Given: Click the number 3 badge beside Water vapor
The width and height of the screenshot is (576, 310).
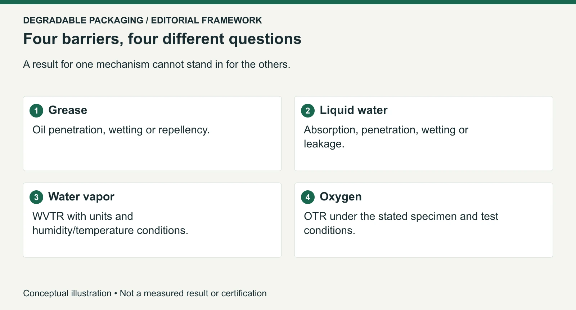Looking at the screenshot, I should coord(36,197).
